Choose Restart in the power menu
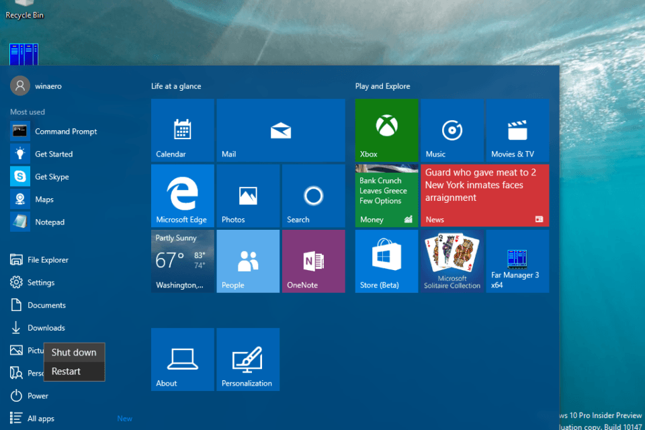This screenshot has height=430, width=645. 67,372
